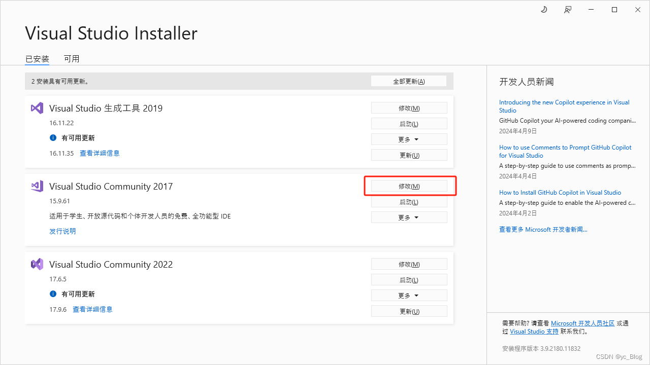Open 查看详细信息 link for version 16.11.35

click(100, 153)
